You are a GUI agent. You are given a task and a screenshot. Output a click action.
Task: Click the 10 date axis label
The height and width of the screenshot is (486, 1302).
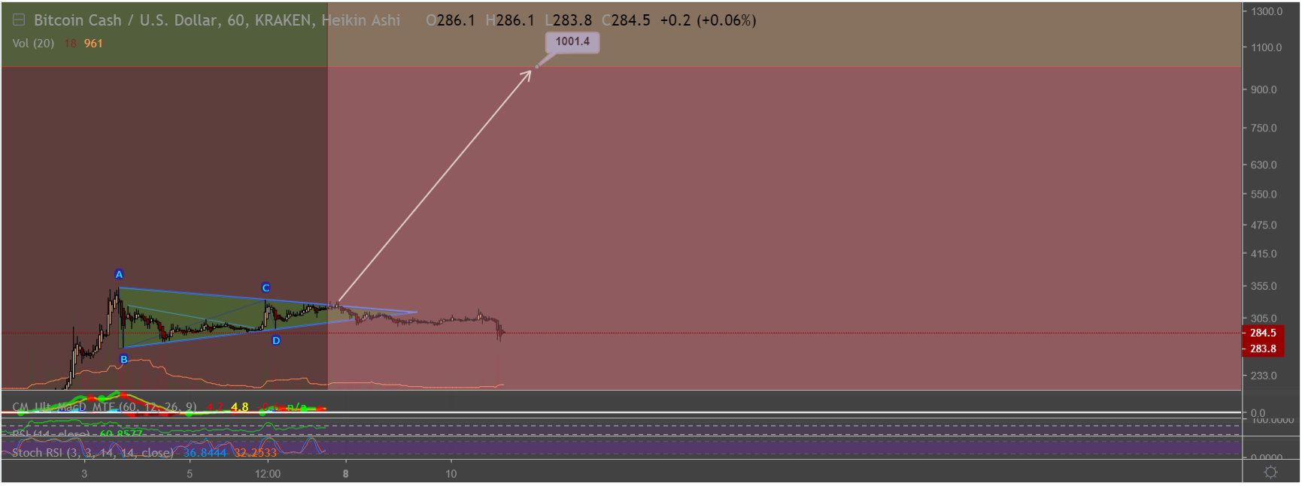click(x=451, y=474)
